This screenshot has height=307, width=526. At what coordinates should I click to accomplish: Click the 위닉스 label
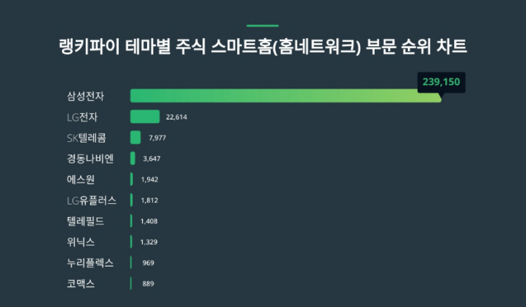81,242
